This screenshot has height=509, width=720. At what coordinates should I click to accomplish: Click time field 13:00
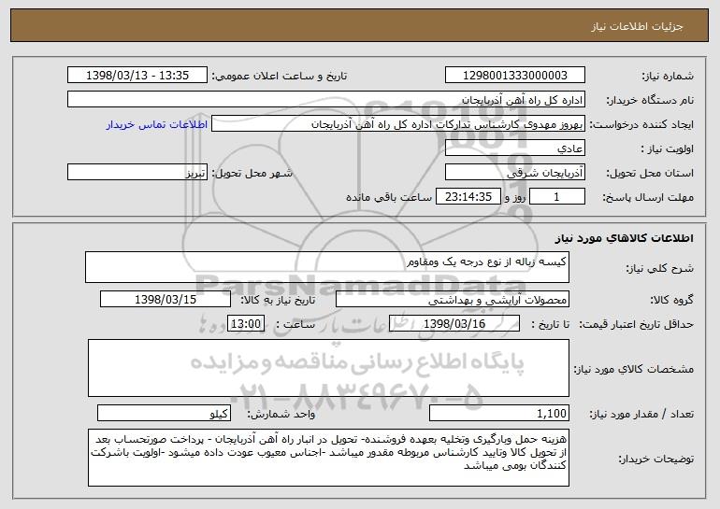[x=246, y=324]
